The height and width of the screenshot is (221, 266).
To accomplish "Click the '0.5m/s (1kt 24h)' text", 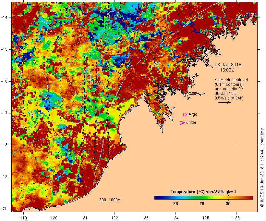I will pos(229,98).
